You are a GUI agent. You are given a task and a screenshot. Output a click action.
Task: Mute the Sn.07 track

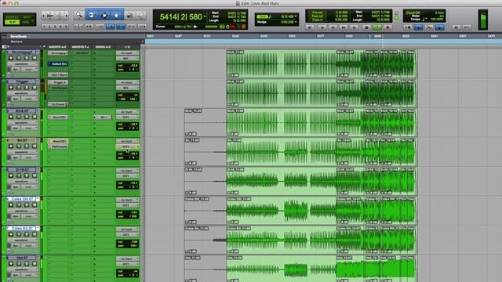click(35, 146)
